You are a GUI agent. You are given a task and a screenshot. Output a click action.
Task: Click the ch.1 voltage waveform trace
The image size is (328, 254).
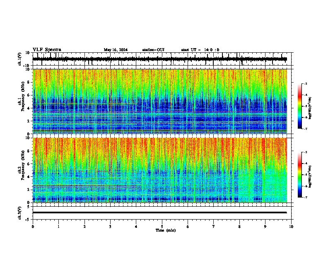[159, 59]
